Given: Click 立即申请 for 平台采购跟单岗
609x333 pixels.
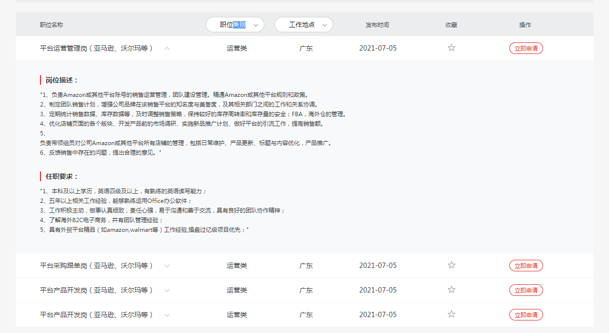Looking at the screenshot, I should click(526, 265).
